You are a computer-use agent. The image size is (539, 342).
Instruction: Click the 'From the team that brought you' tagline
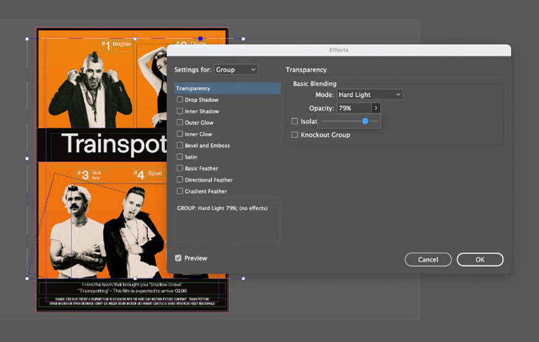[x=132, y=285]
